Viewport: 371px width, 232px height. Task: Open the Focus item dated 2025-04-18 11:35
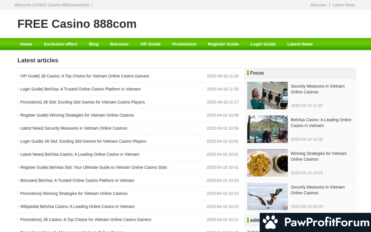tap(318, 89)
